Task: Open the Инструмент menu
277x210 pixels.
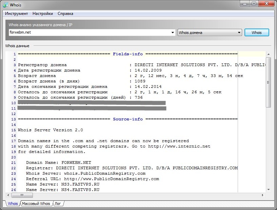Action: [16, 14]
